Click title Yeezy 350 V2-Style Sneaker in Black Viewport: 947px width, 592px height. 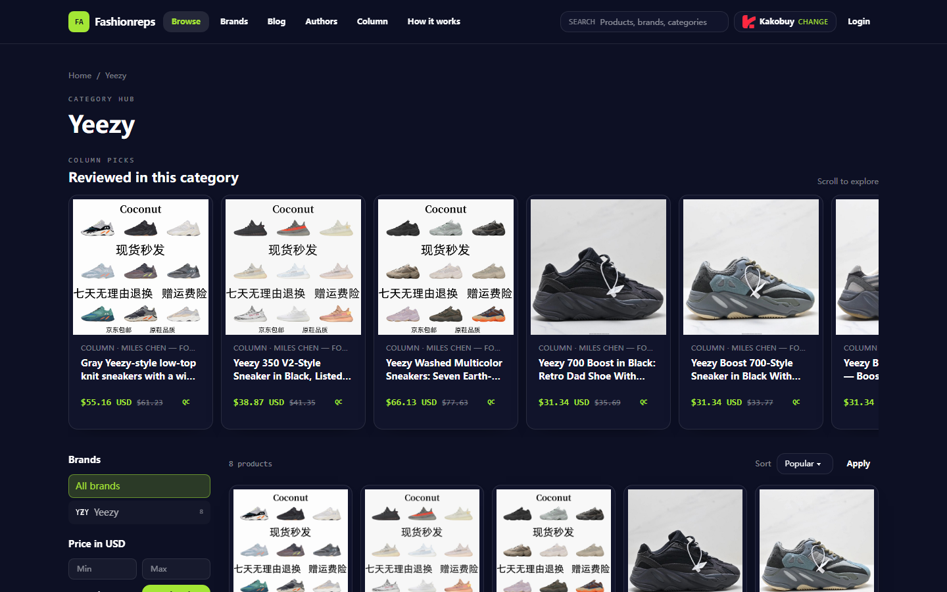[x=293, y=370]
